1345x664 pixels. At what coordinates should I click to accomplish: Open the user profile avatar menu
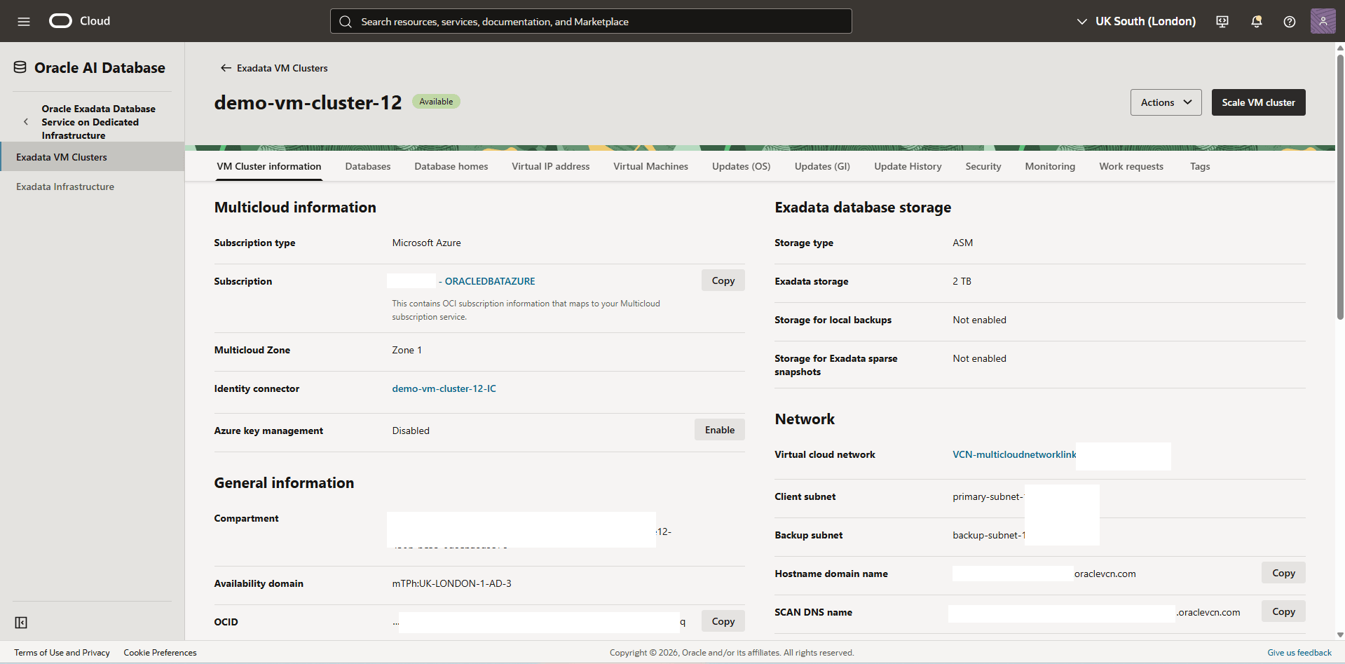1323,21
